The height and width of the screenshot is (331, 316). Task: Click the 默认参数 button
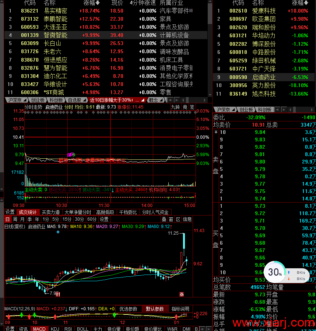[155, 309]
